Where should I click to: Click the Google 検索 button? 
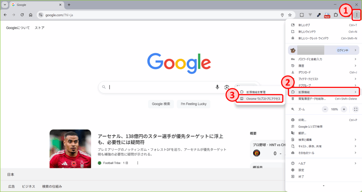tap(161, 104)
